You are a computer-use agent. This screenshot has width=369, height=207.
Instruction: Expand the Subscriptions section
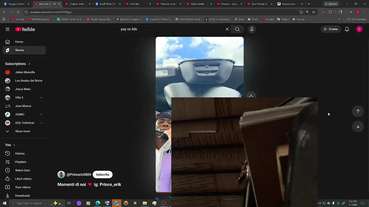click(18, 64)
